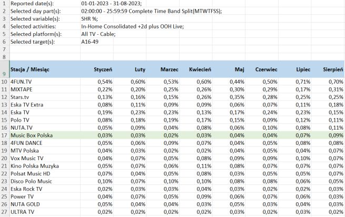Select the Kwiecień header cell
The height and width of the screenshot is (217, 345).
point(198,70)
